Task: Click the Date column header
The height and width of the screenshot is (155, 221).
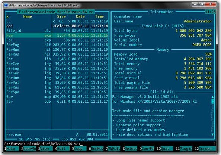Action: [80, 16]
